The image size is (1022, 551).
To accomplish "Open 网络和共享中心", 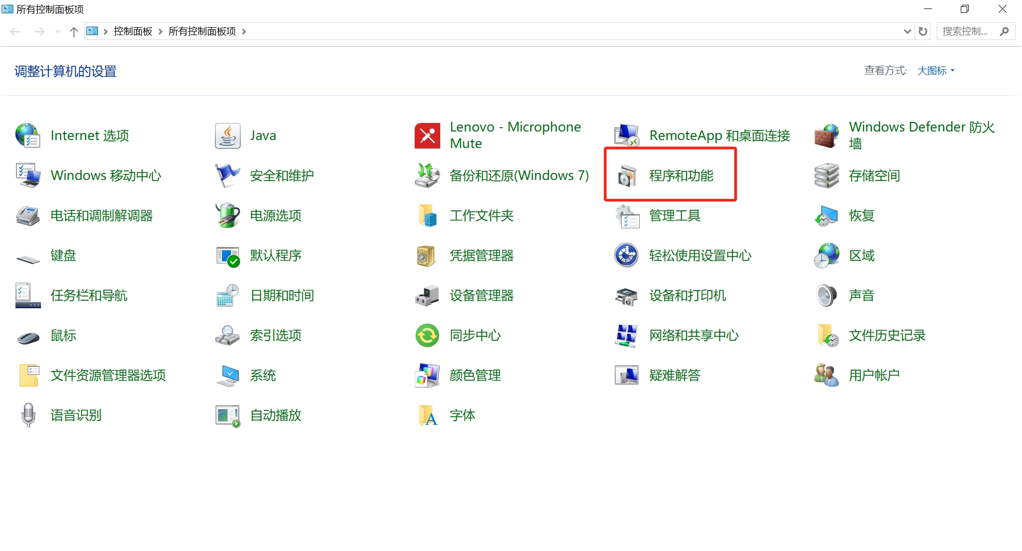I will click(x=694, y=335).
